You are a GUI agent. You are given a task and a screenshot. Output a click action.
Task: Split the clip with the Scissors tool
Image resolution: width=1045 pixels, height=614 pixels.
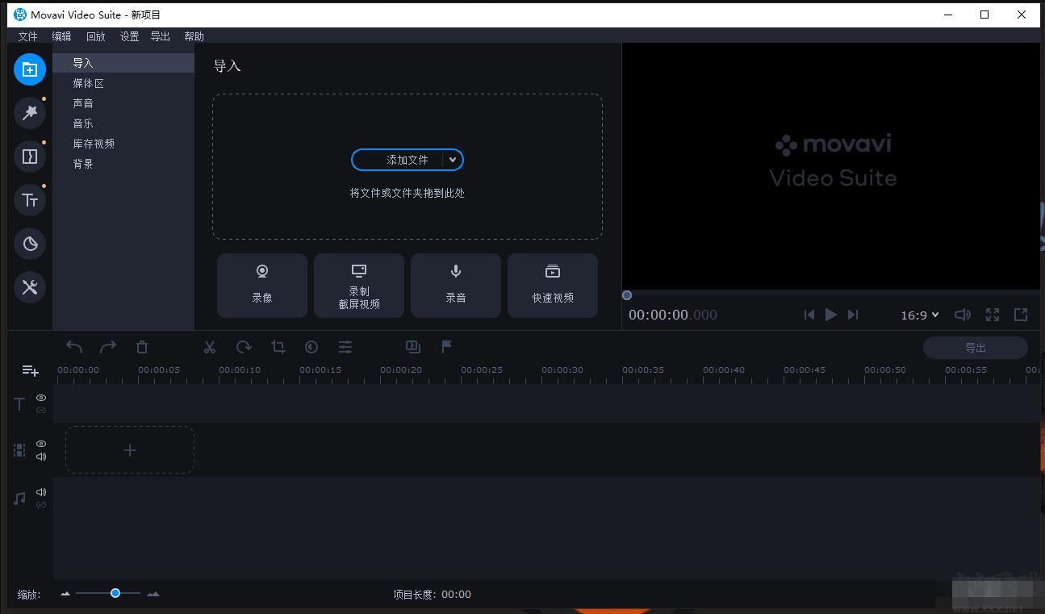point(210,346)
